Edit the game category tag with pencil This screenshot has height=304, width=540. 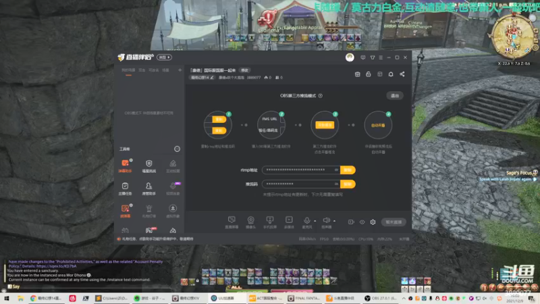(x=202, y=78)
